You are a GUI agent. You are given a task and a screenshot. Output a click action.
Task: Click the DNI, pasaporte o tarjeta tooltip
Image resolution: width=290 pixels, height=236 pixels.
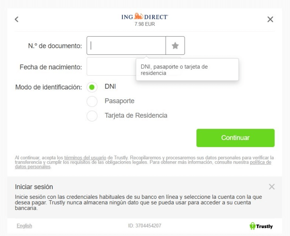coord(187,69)
